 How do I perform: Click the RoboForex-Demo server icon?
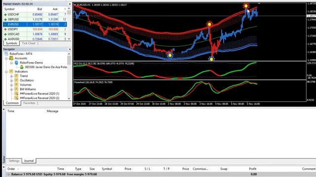click(16, 62)
